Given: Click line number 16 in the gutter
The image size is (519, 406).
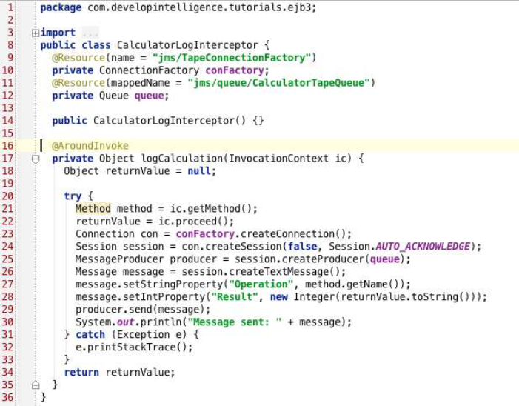Looking at the screenshot, I should point(7,146).
